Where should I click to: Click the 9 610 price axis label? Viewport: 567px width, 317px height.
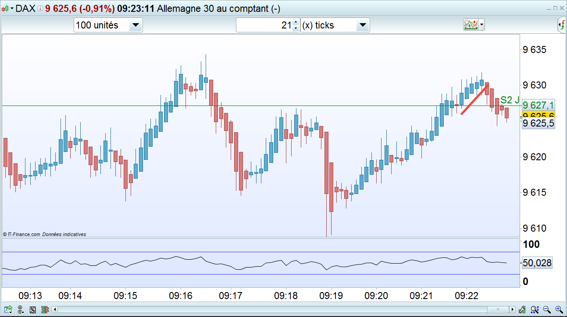535,228
